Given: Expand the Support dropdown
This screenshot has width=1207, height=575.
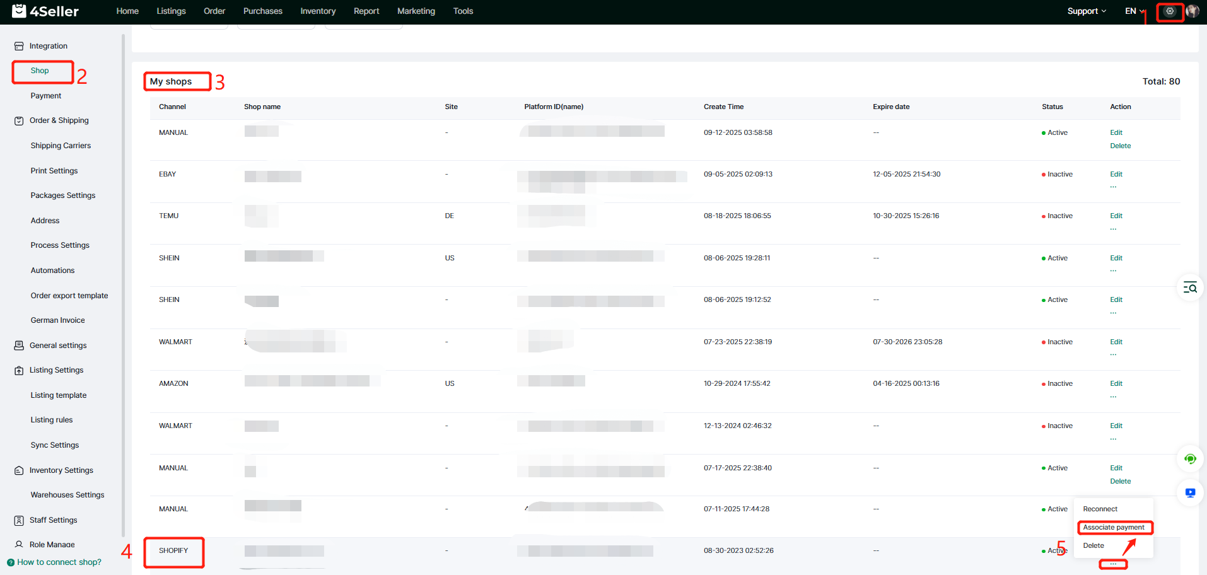Looking at the screenshot, I should point(1086,11).
